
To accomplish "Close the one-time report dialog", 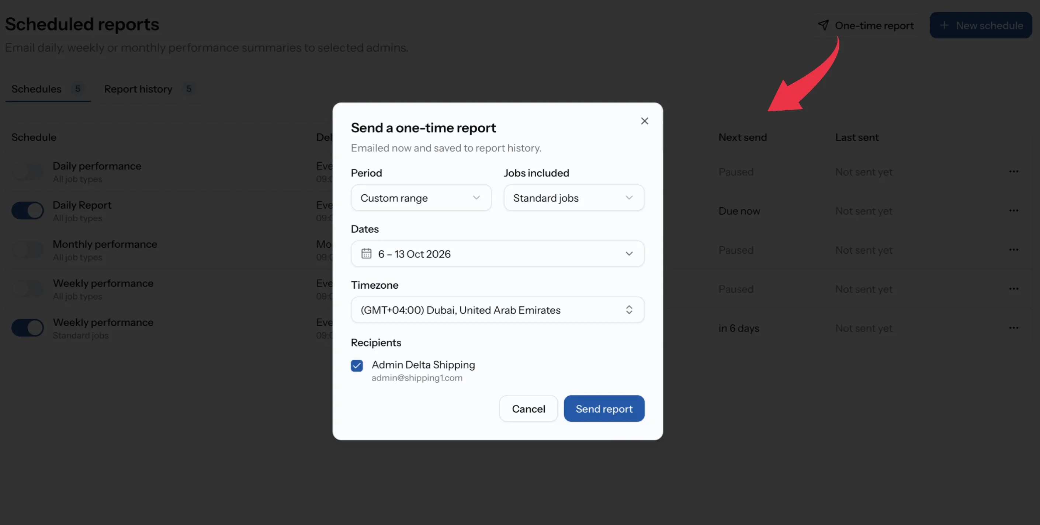I will click(x=644, y=121).
